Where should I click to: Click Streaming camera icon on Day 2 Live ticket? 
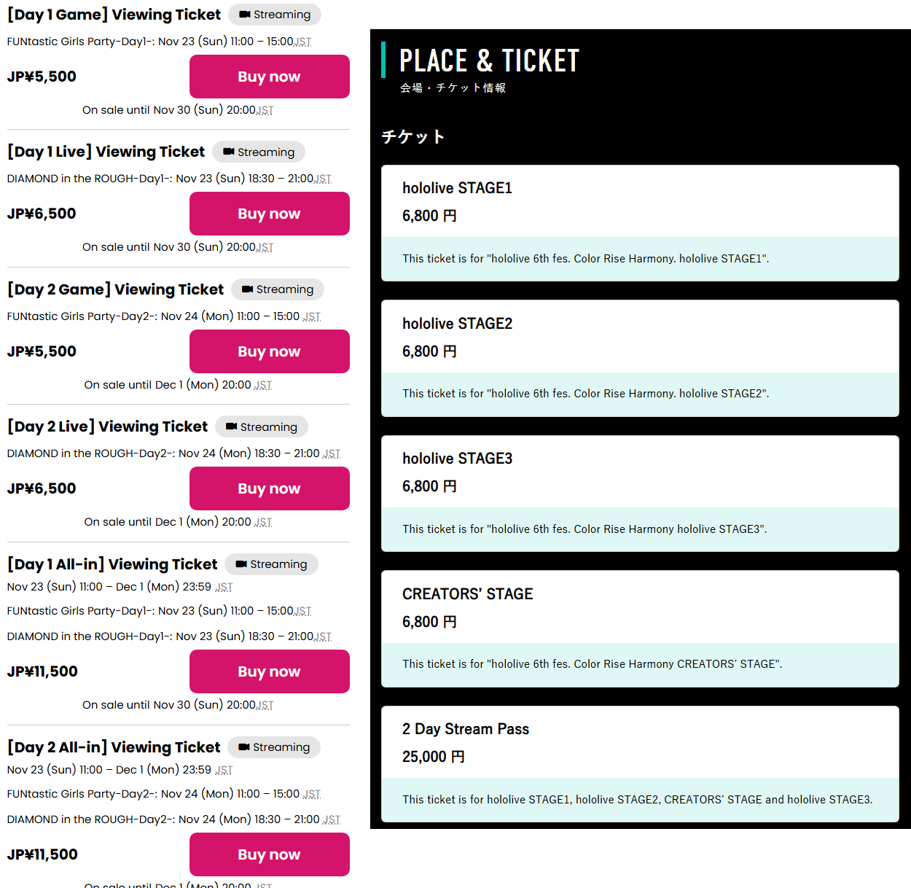[x=232, y=427]
